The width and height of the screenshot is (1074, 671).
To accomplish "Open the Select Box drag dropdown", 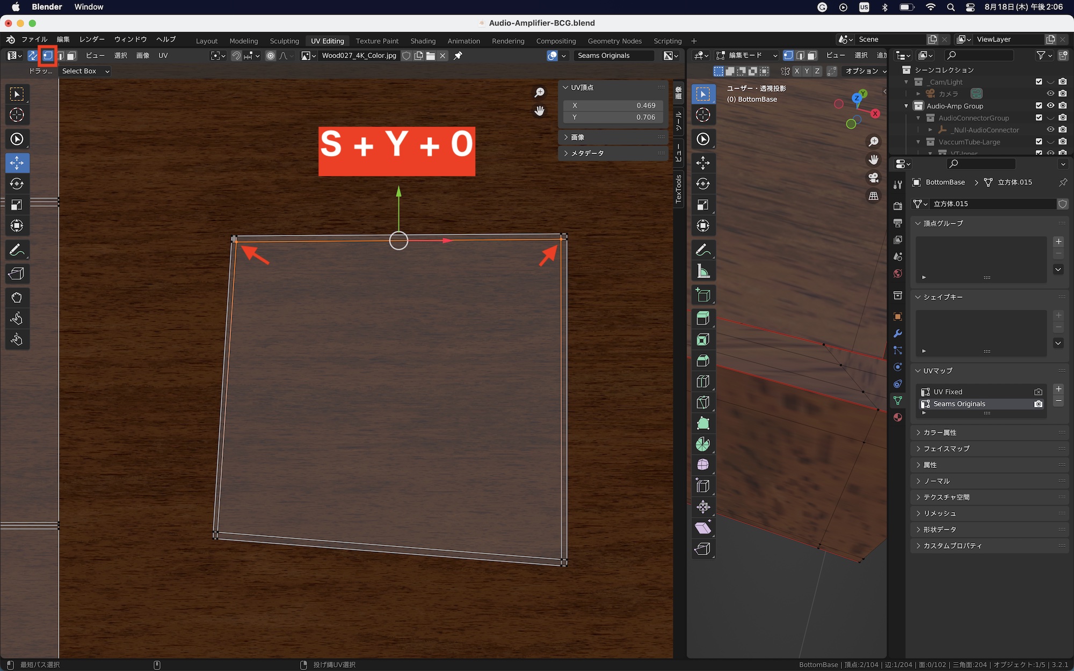I will 85,71.
